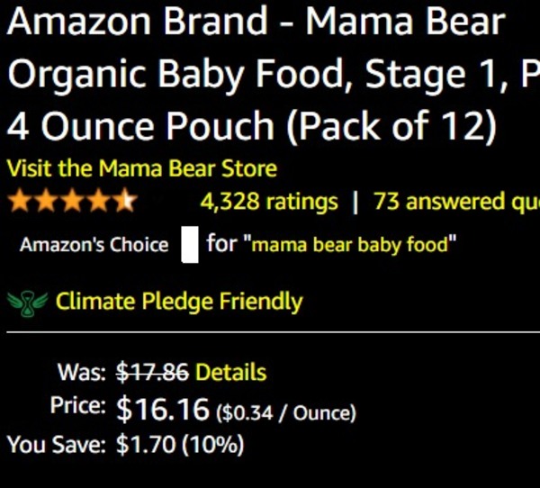Image resolution: width=540 pixels, height=488 pixels.
Task: Click the ($0.34 / Ounce) unit price
Action: (285, 413)
